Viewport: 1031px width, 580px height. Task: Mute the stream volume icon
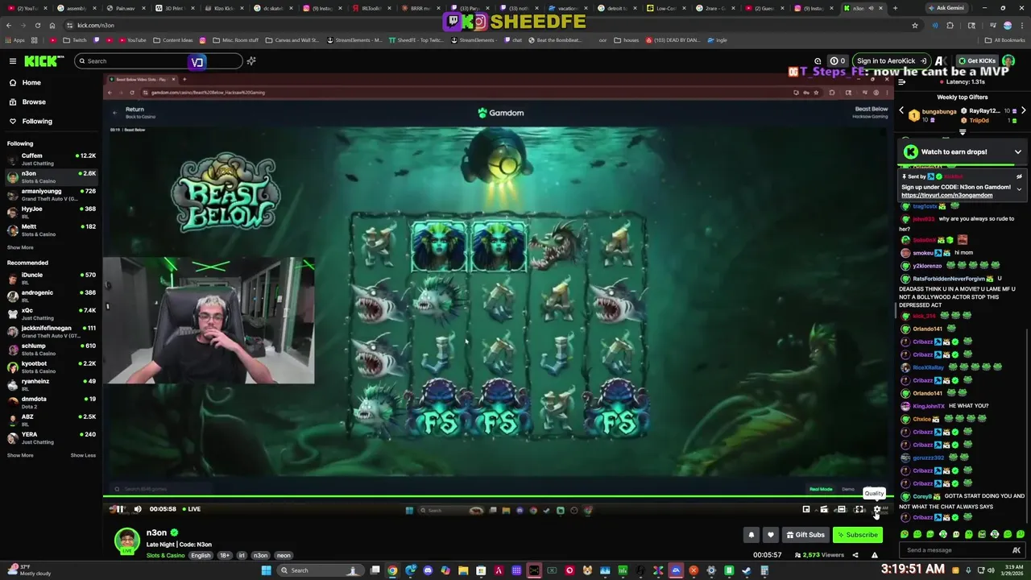(x=137, y=509)
